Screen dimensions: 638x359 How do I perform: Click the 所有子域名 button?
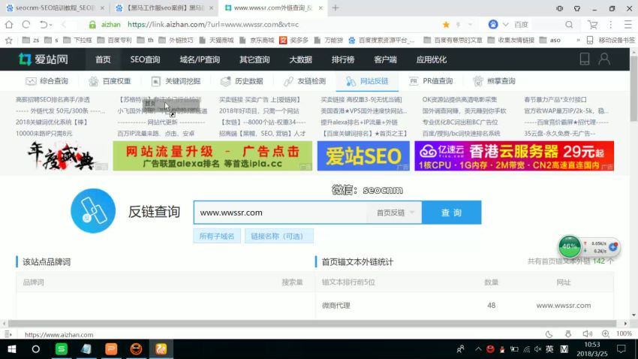point(217,236)
